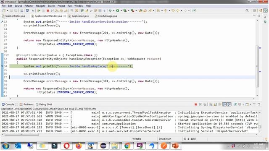Close the AppExceptionHandler.java tab
The height and width of the screenshot is (151, 269).
coord(65,16)
